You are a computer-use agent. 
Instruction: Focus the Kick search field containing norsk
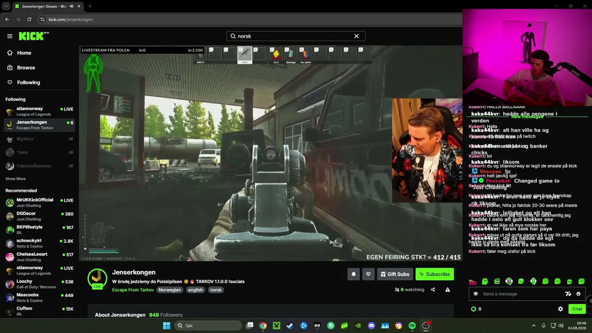click(x=296, y=36)
